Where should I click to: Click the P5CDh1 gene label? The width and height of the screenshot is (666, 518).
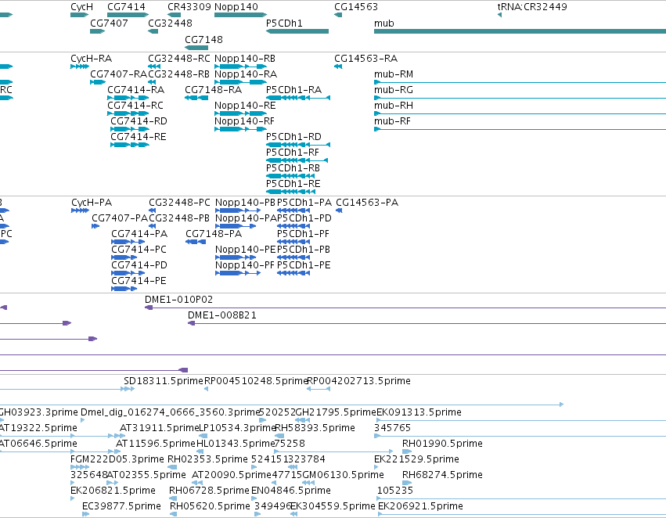point(284,23)
